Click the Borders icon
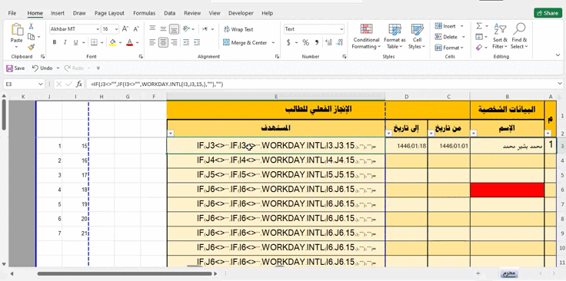Image resolution: width=566 pixels, height=281 pixels. point(94,42)
